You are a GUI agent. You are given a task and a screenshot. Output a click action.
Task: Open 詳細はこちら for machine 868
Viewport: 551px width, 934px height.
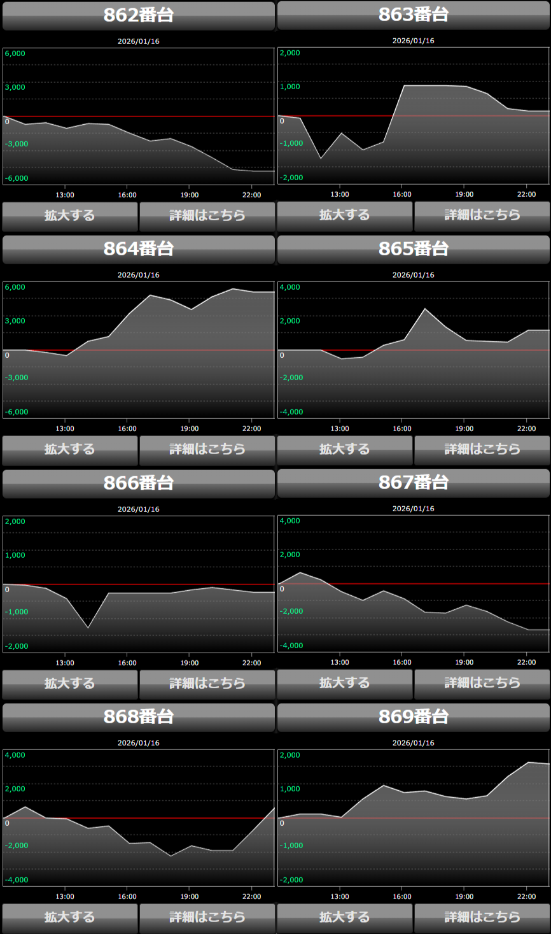click(x=207, y=917)
